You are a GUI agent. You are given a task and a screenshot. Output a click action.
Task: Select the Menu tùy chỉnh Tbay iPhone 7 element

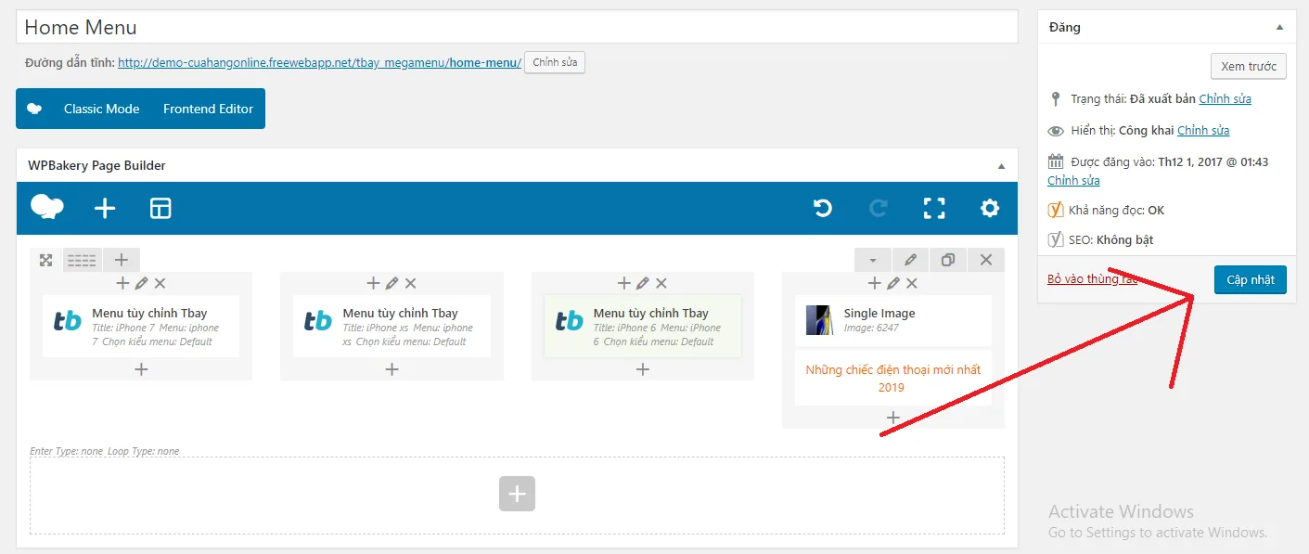(141, 327)
